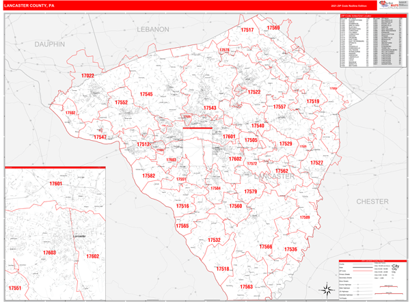
Task: Select ZIP code 17543 label
Action: pos(210,108)
